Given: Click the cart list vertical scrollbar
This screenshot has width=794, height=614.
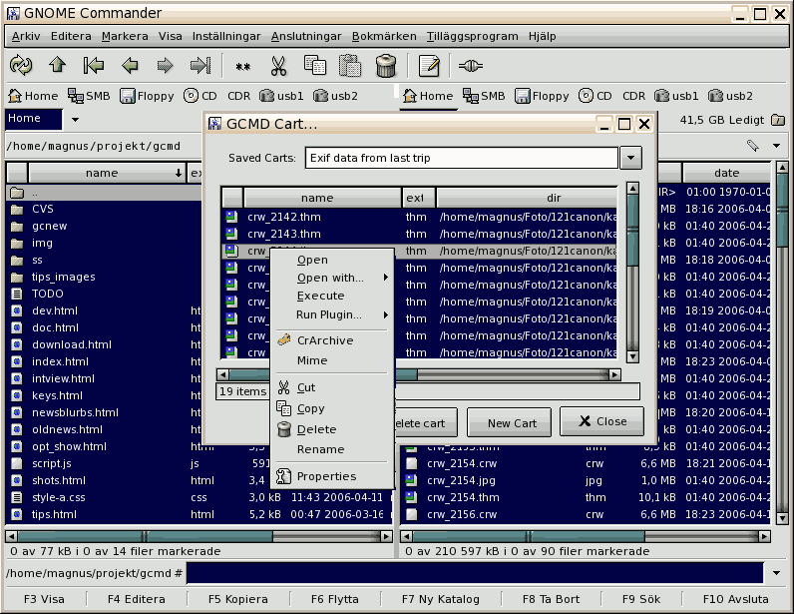Looking at the screenshot, I should coord(632,273).
